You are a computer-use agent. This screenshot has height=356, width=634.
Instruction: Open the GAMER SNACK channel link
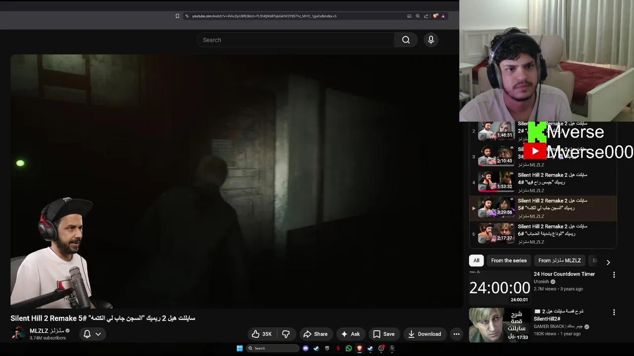[x=558, y=326]
